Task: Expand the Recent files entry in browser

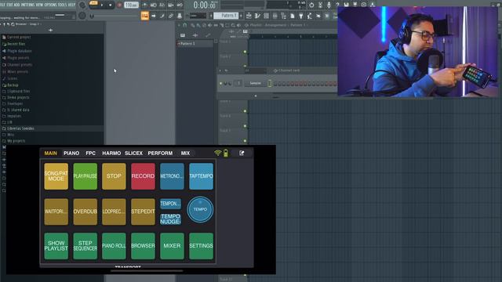Action: 16,44
